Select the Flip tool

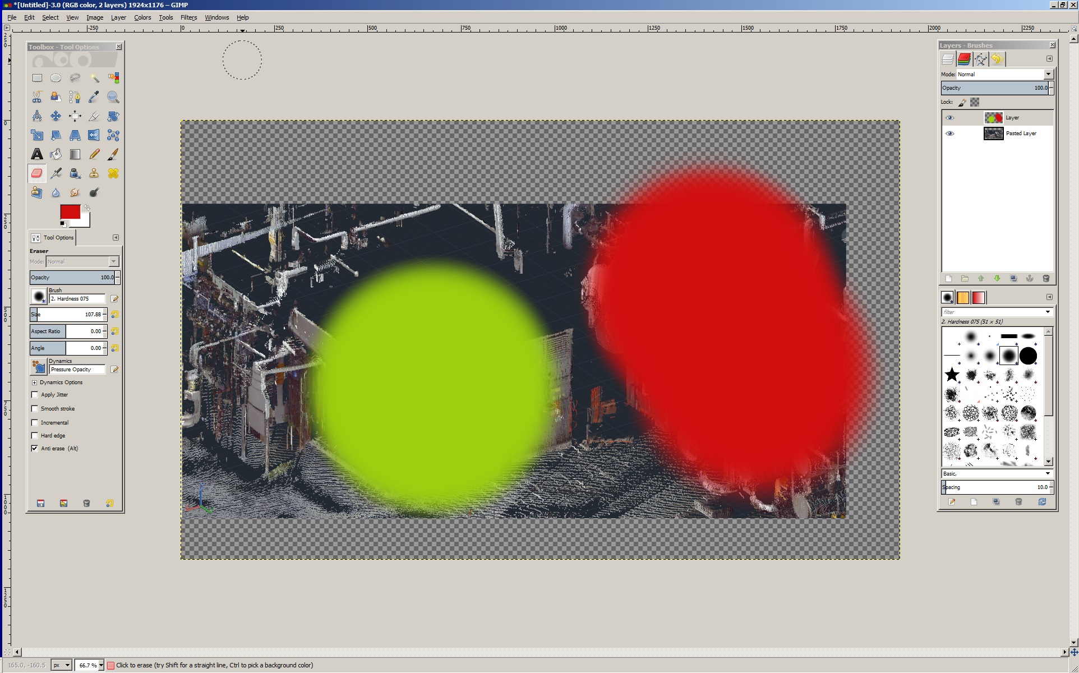click(94, 135)
